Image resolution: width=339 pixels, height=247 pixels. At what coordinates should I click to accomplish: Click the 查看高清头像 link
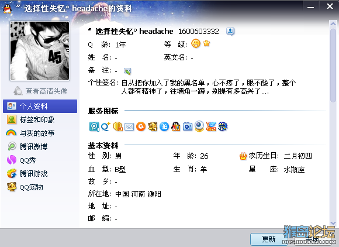coord(46,91)
